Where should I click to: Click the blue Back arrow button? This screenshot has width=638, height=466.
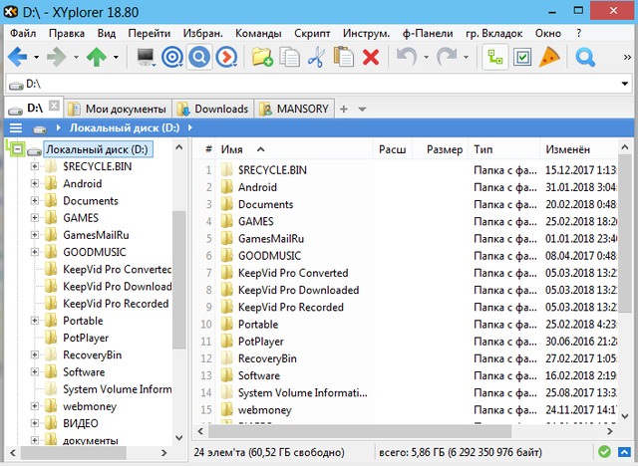(x=17, y=57)
